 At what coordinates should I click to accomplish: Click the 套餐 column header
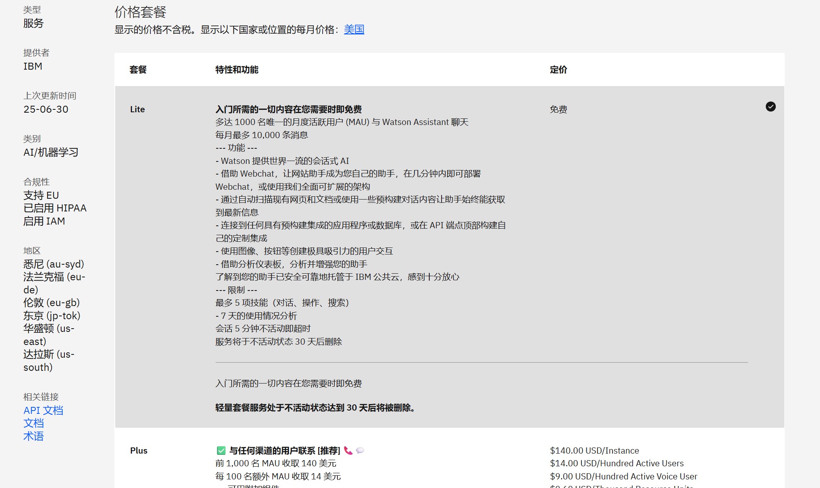(x=138, y=70)
